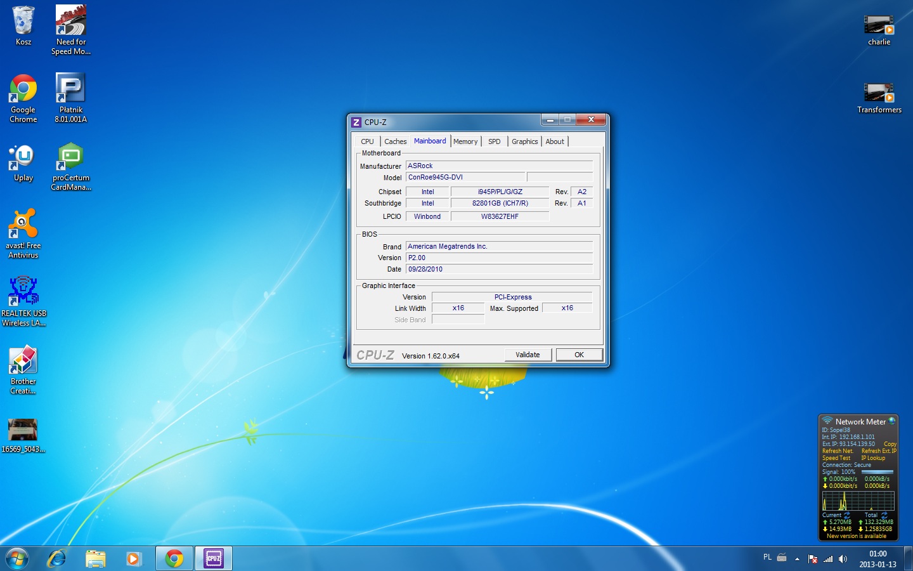The height and width of the screenshot is (571, 913).
Task: Click the ASRock manufacturer field
Action: point(499,166)
